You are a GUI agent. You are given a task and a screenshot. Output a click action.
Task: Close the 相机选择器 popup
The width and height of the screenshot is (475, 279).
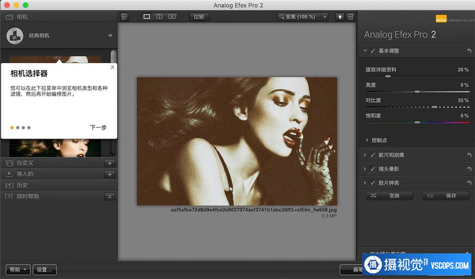pos(113,67)
